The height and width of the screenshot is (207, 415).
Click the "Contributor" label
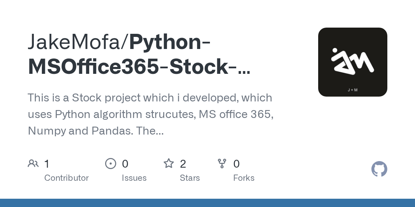pyautogui.click(x=66, y=178)
